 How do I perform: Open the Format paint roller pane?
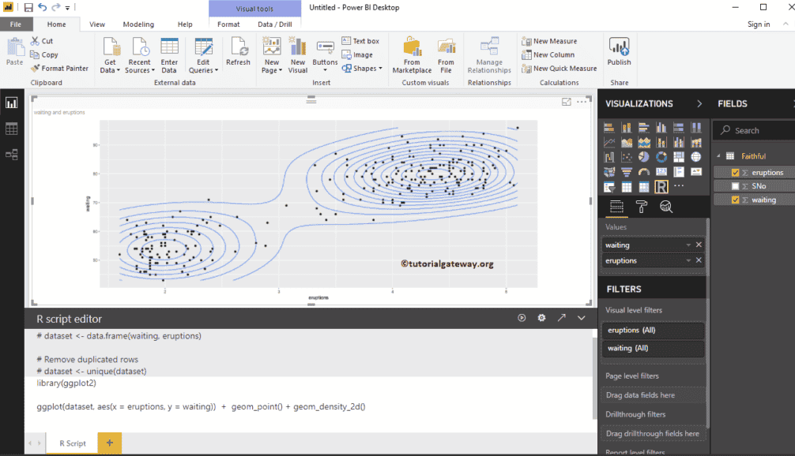[642, 207]
